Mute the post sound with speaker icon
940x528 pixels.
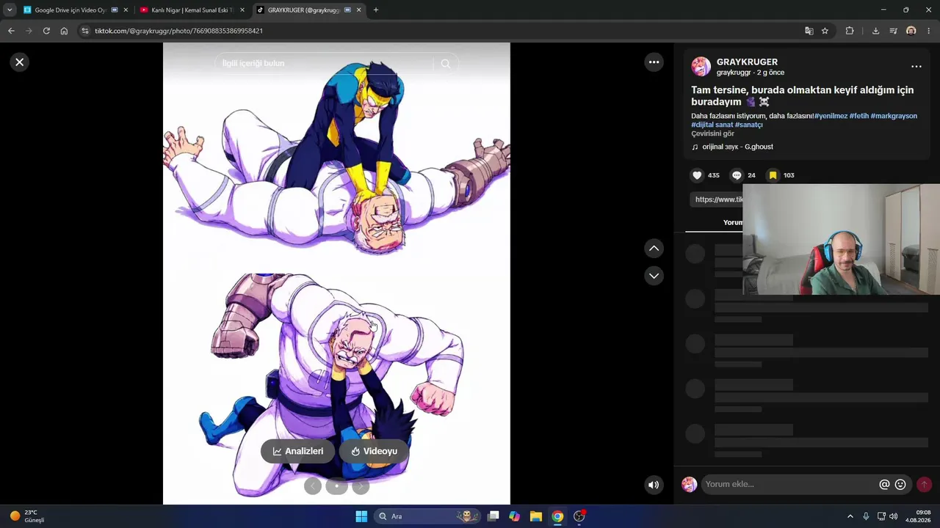[x=653, y=485]
